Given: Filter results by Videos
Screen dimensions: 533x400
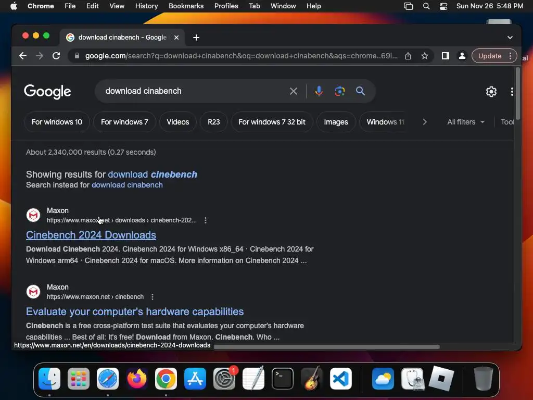Looking at the screenshot, I should (178, 122).
